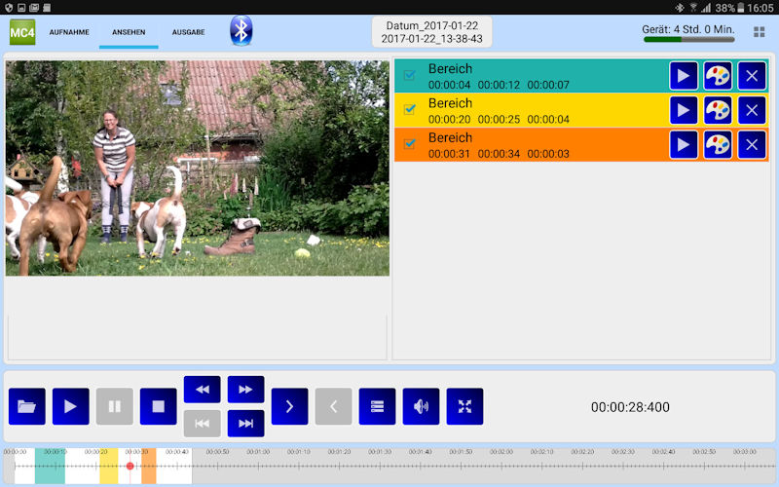Step to next section with right chevron

tap(289, 406)
